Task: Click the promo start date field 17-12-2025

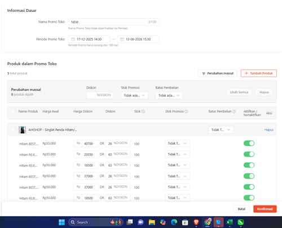Action: point(89,39)
